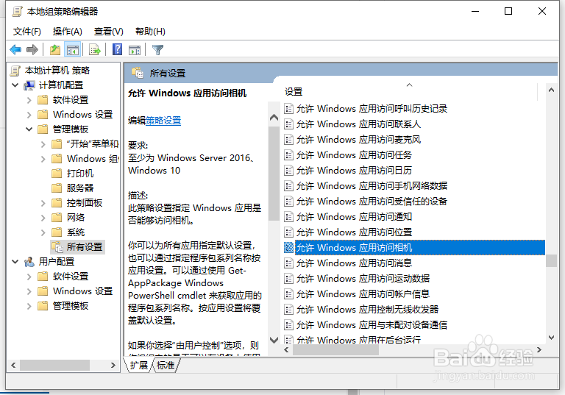Click the policy icon beside 允许 Windows 应用访问手机网络数据
Screen dimensions: 565x395
[x=288, y=186]
